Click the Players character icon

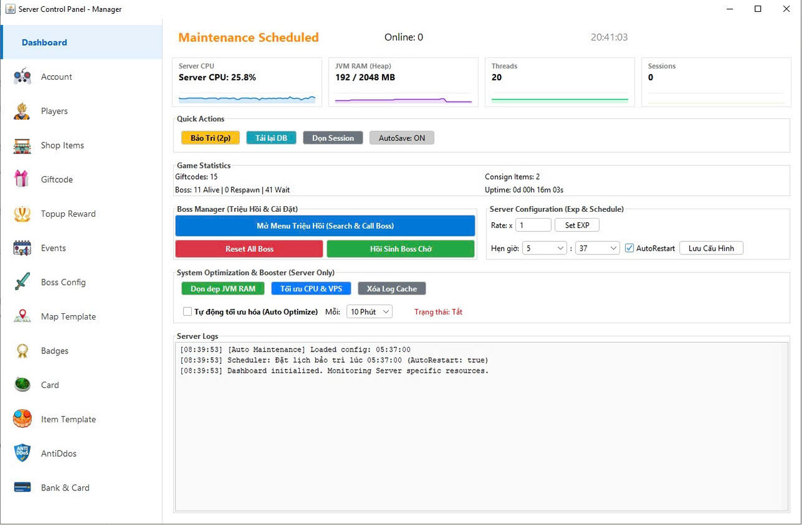pyautogui.click(x=23, y=111)
